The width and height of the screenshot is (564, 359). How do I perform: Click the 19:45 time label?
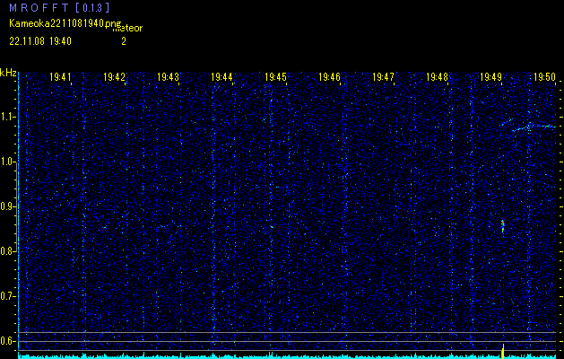point(275,77)
